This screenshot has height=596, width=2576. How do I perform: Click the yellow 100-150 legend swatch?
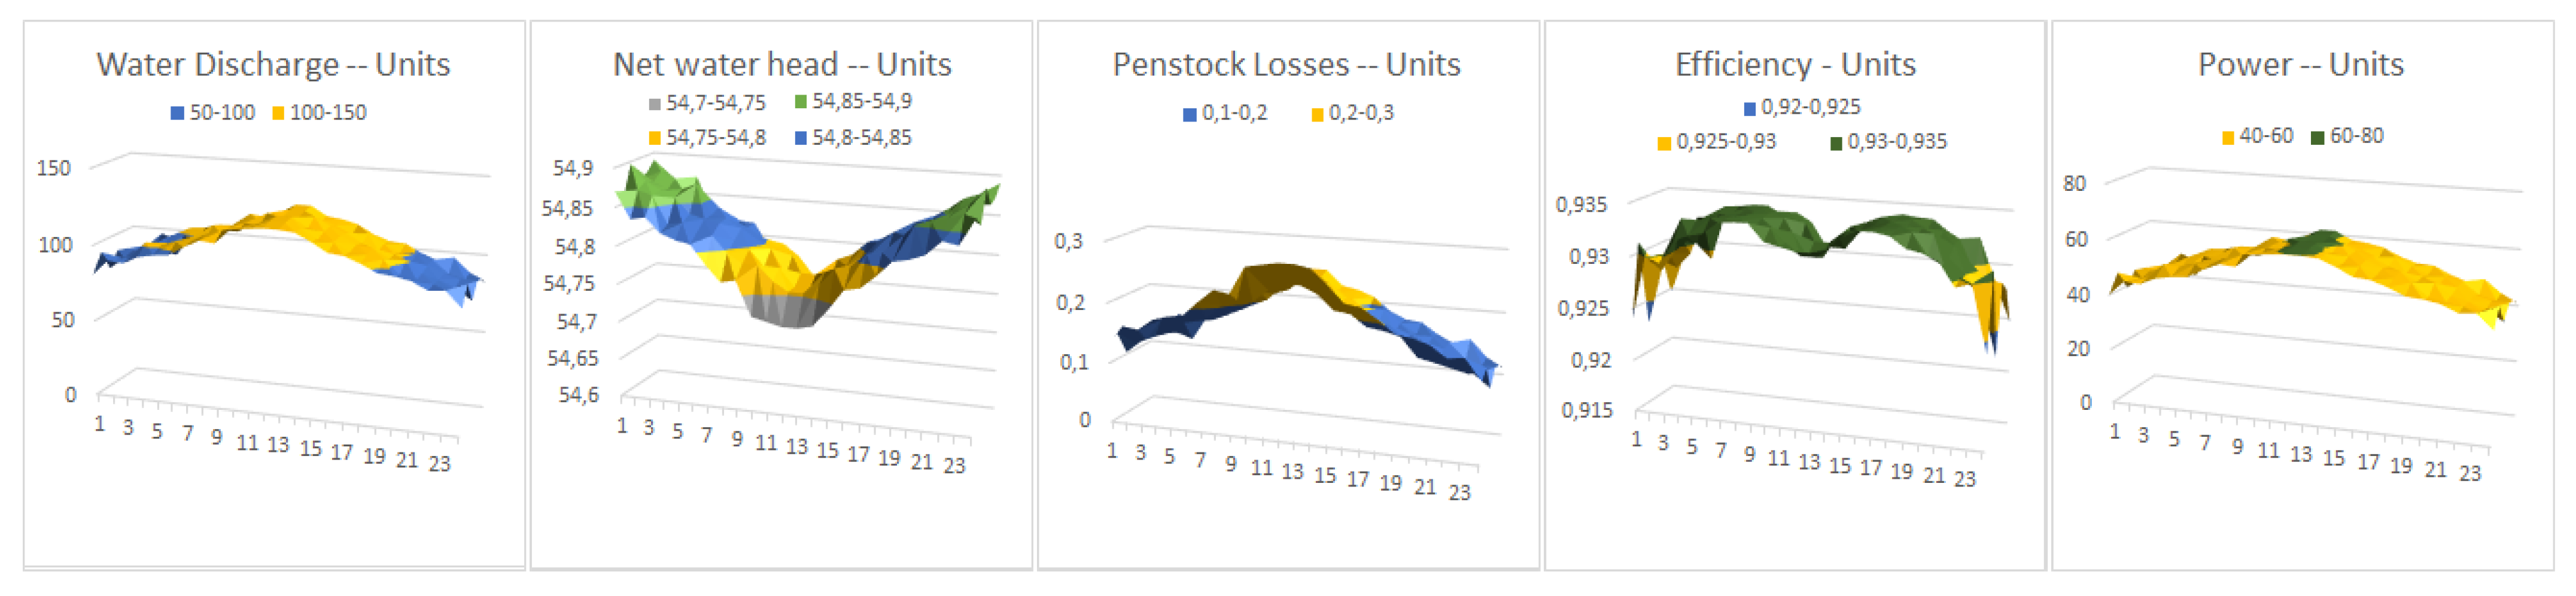pyautogui.click(x=278, y=114)
